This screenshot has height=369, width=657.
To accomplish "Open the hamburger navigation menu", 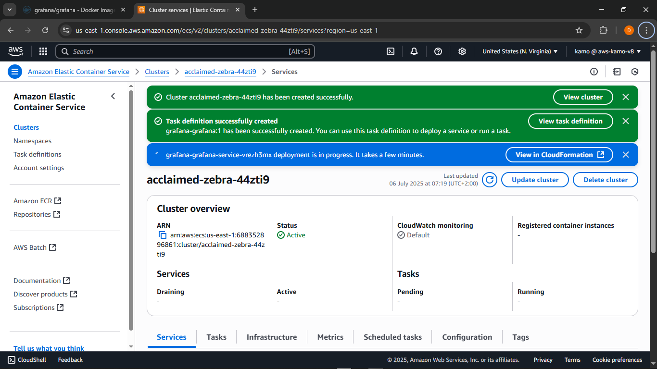I will coord(14,71).
